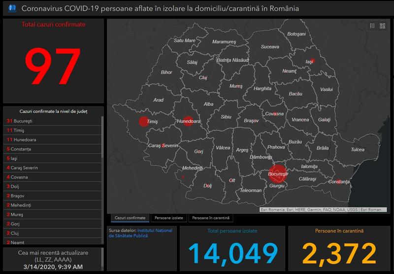Viewport: 394px width, 274px height.
Task: Click the dashboard logo icon in header
Action: pyautogui.click(x=12, y=8)
